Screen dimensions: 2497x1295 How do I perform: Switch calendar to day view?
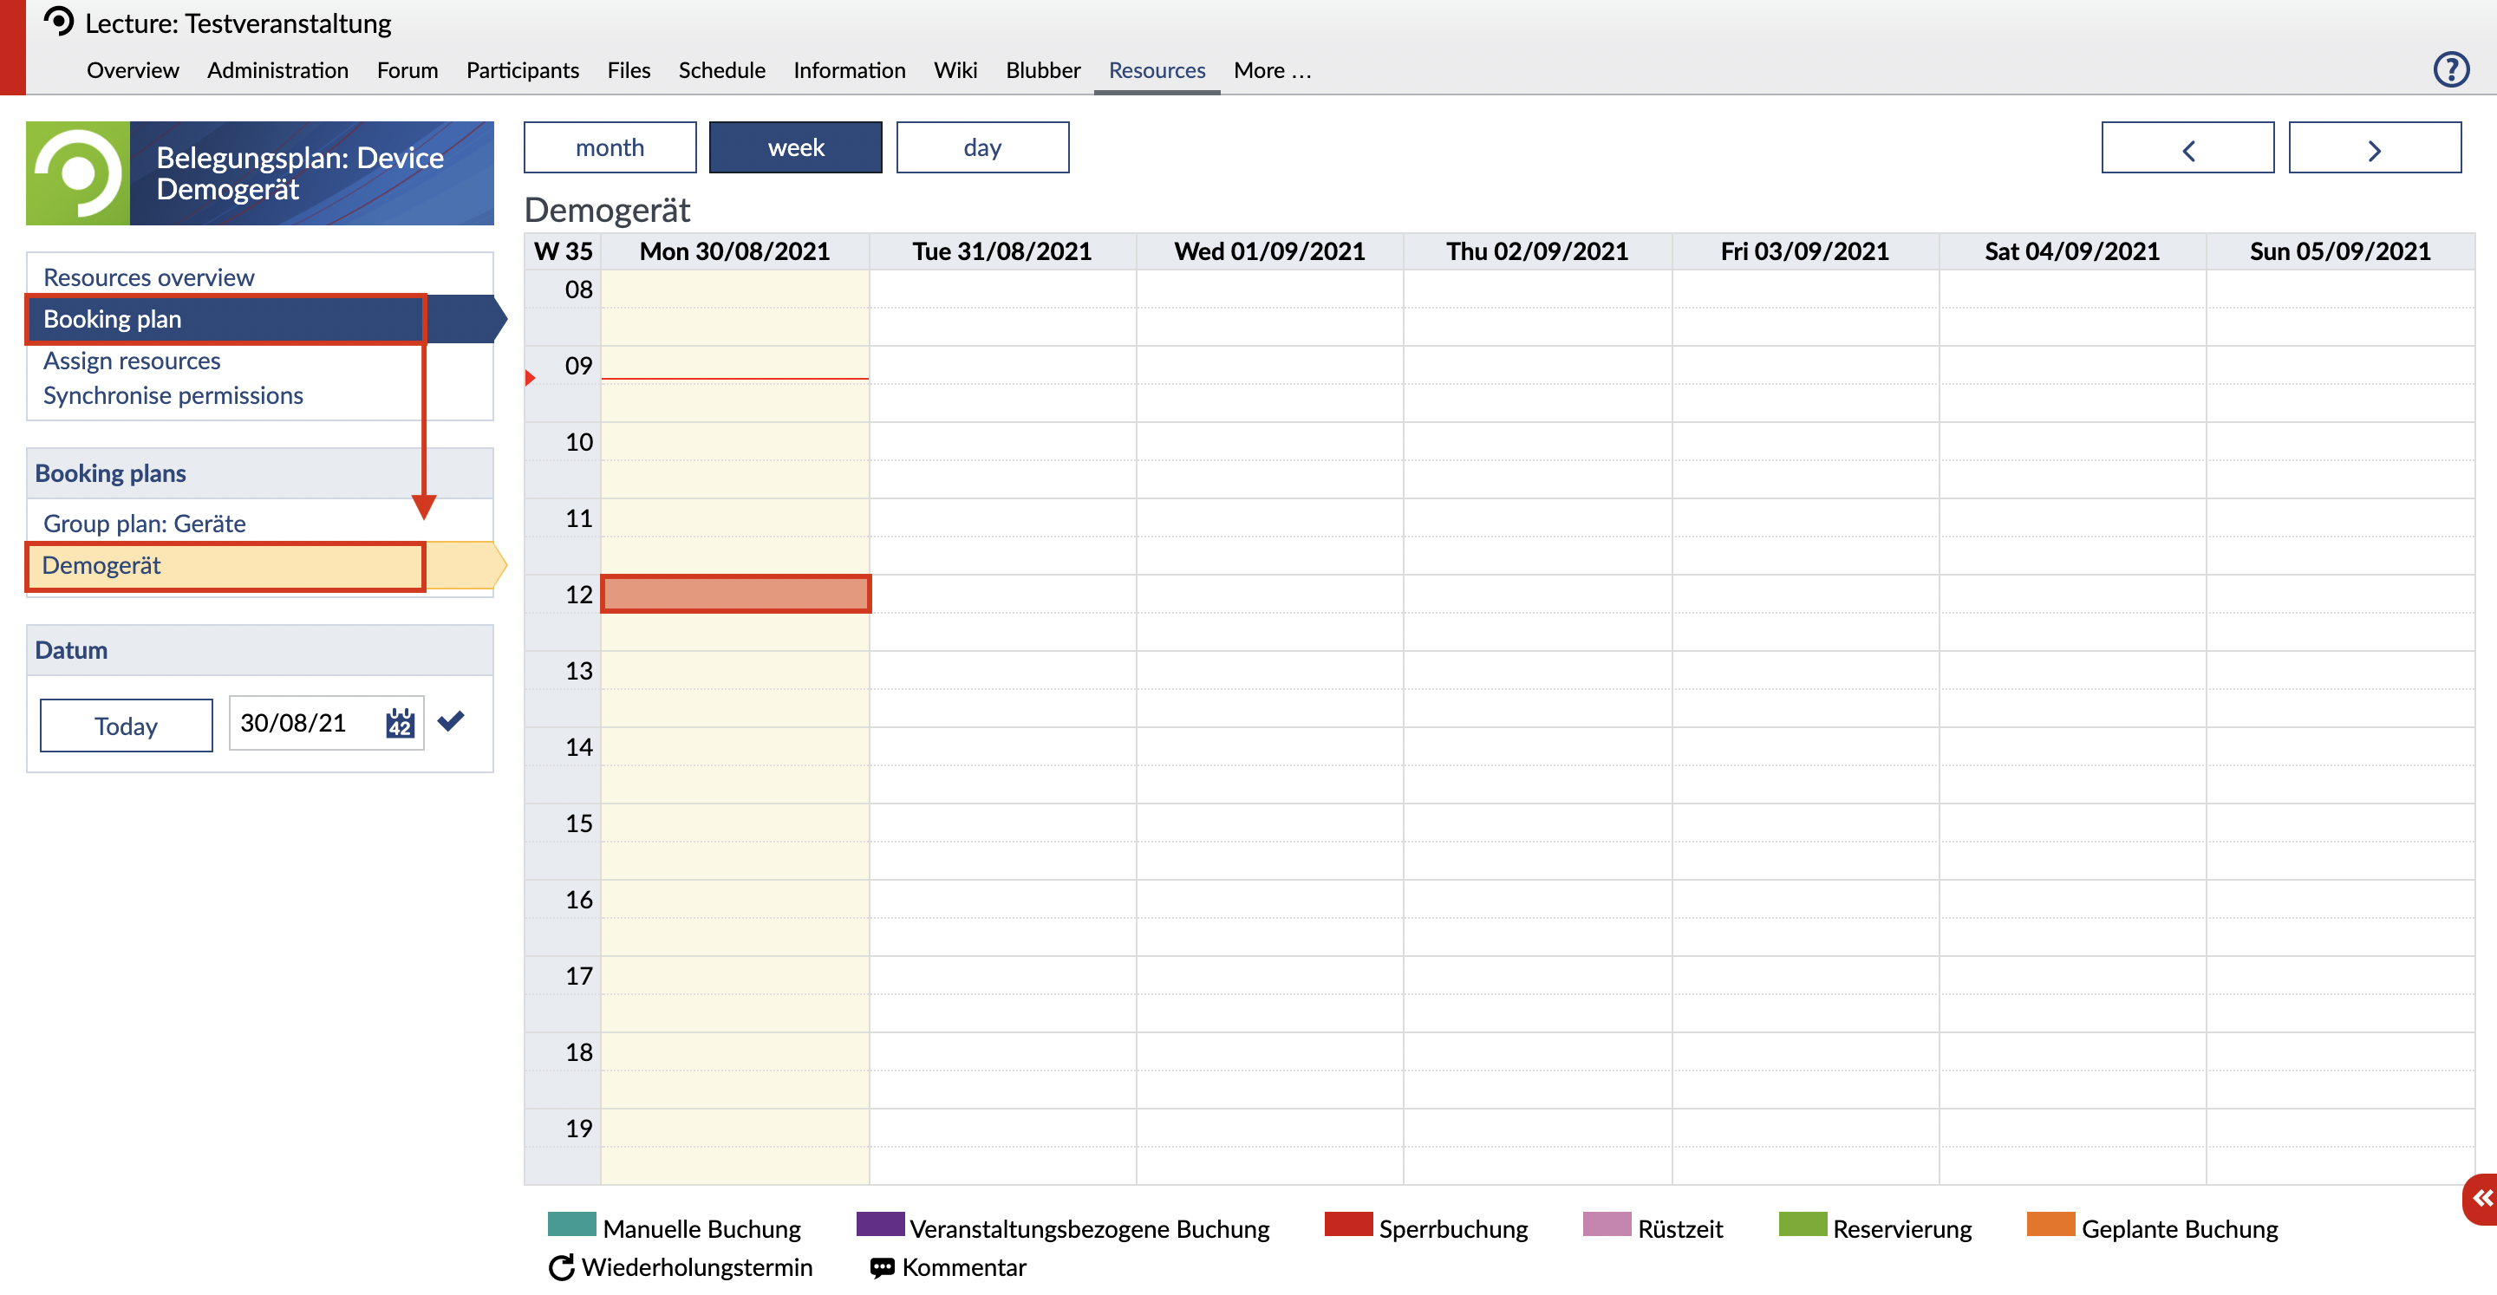tap(982, 147)
